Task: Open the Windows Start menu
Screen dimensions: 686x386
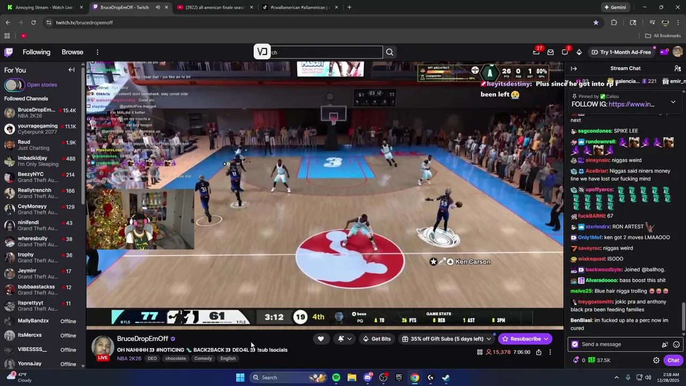Action: 240,377
